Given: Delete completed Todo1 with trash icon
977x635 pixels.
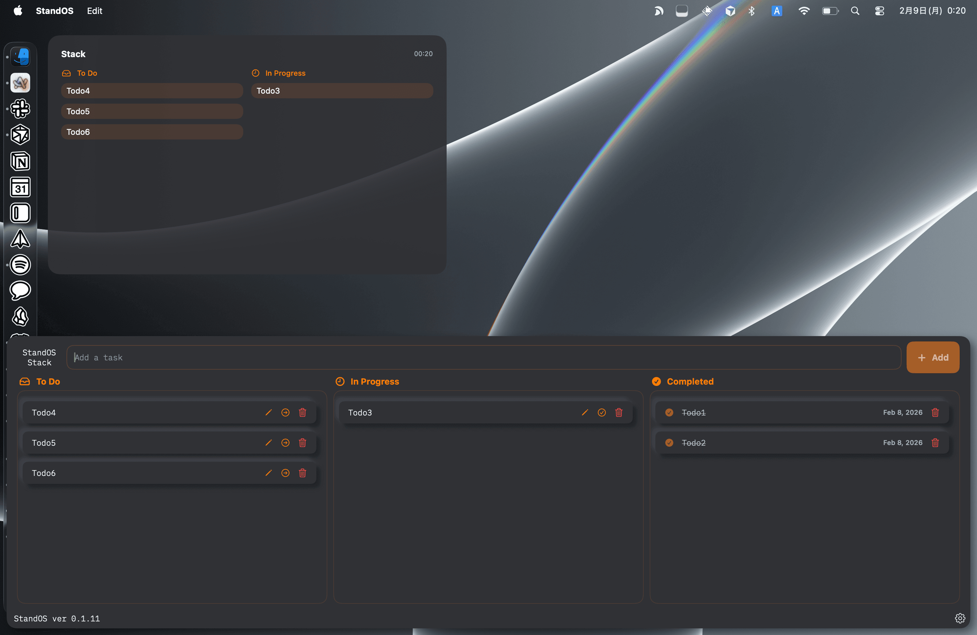Looking at the screenshot, I should coord(935,413).
